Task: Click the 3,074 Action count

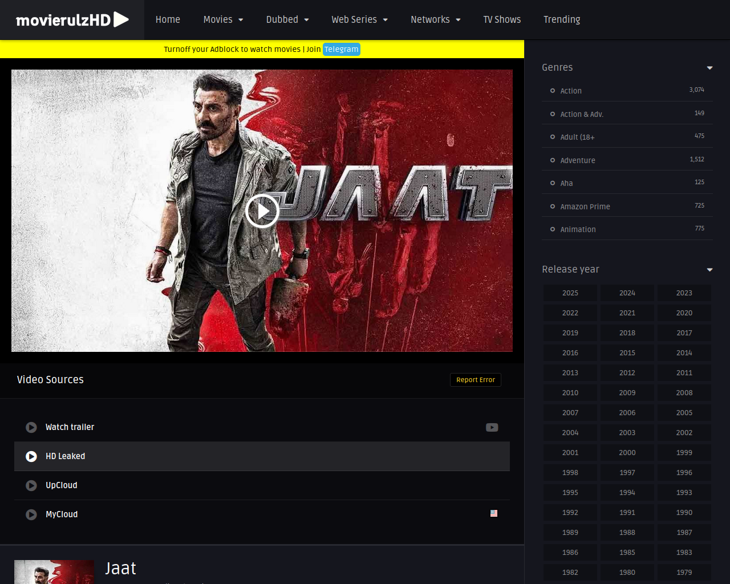Action: click(x=696, y=90)
